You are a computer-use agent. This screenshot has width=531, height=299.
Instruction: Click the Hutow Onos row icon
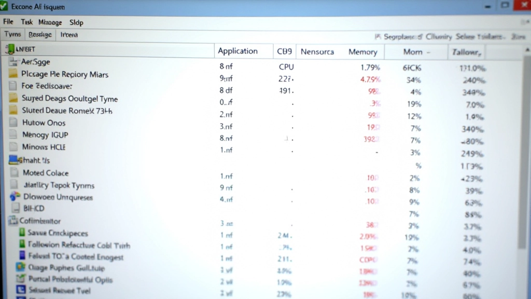[x=13, y=123]
